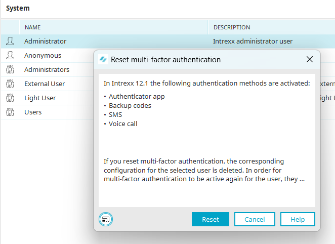Screen dimensions: 335x244
Task: Open Help for this dialog
Action: (x=298, y=219)
